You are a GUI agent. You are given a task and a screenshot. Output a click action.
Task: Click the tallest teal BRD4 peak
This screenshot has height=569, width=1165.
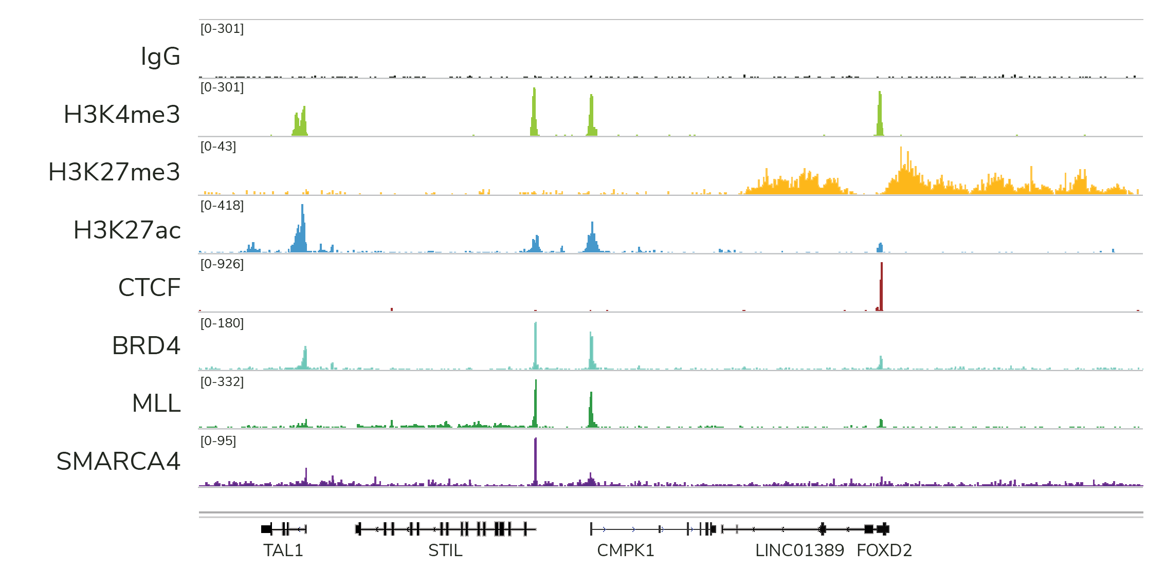pyautogui.click(x=535, y=345)
